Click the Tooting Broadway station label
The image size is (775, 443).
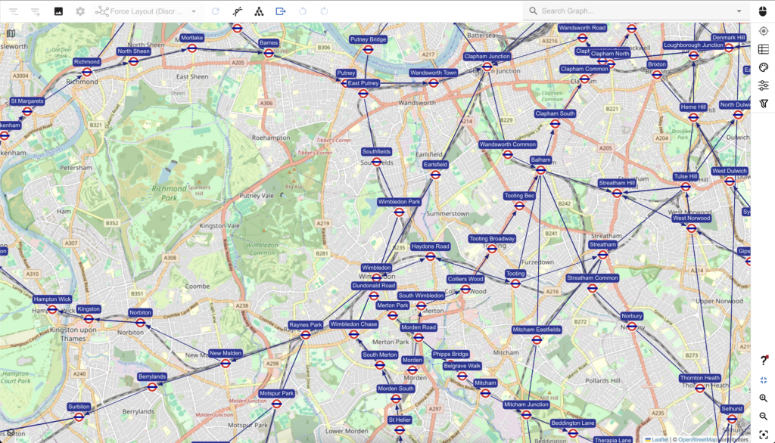point(492,239)
